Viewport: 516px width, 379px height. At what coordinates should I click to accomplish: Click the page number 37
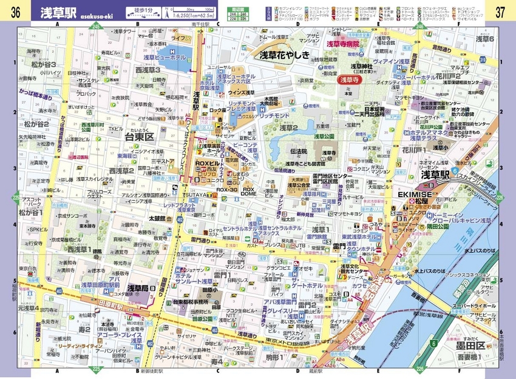(500, 13)
